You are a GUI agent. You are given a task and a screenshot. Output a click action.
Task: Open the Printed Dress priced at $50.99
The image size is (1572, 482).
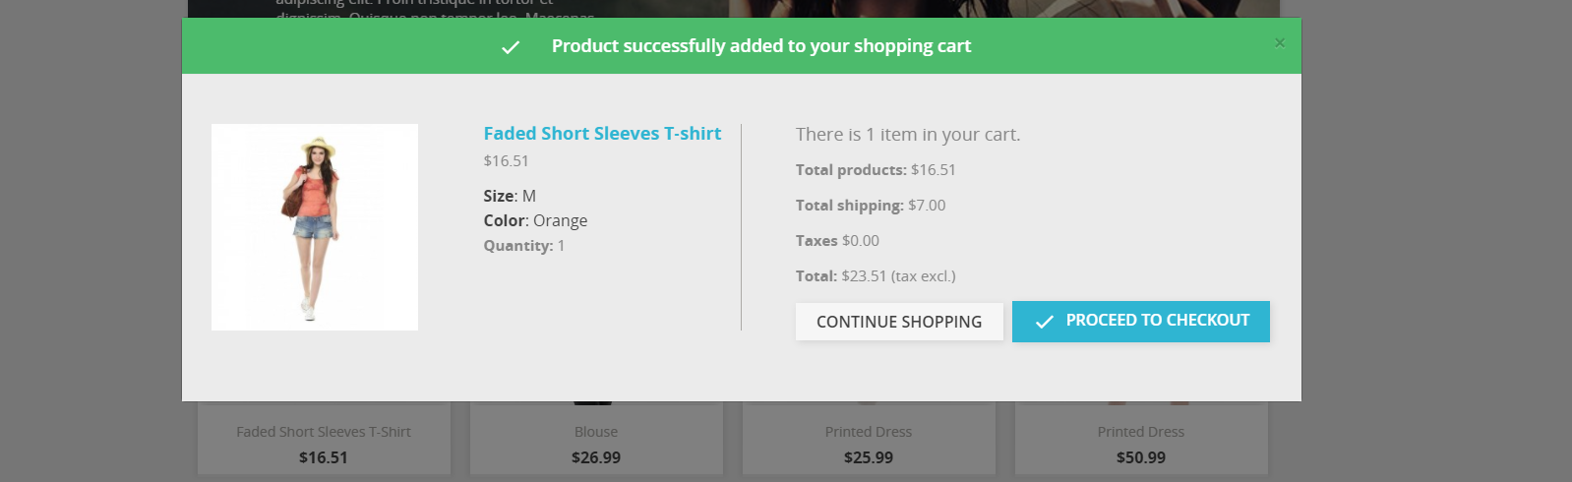click(1141, 432)
